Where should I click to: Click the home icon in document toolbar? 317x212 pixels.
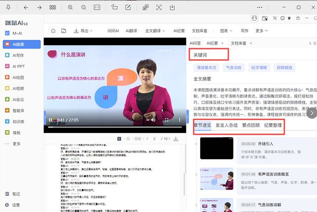[53, 31]
